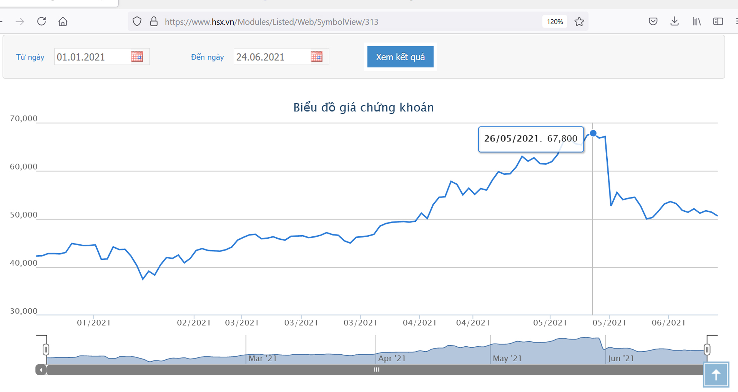
Task: View site security via padlock icon
Action: (x=154, y=22)
